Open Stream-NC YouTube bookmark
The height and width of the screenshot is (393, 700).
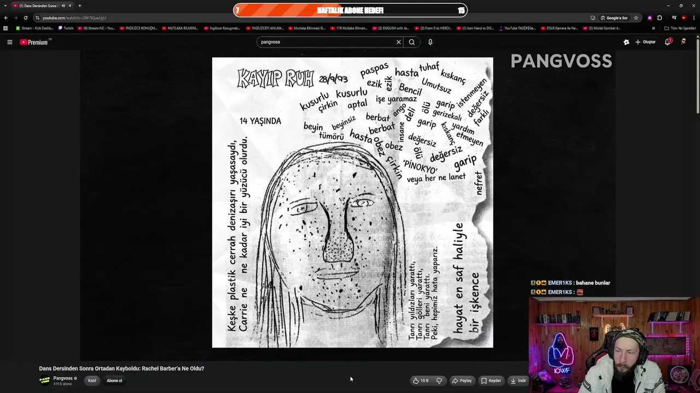pos(96,28)
